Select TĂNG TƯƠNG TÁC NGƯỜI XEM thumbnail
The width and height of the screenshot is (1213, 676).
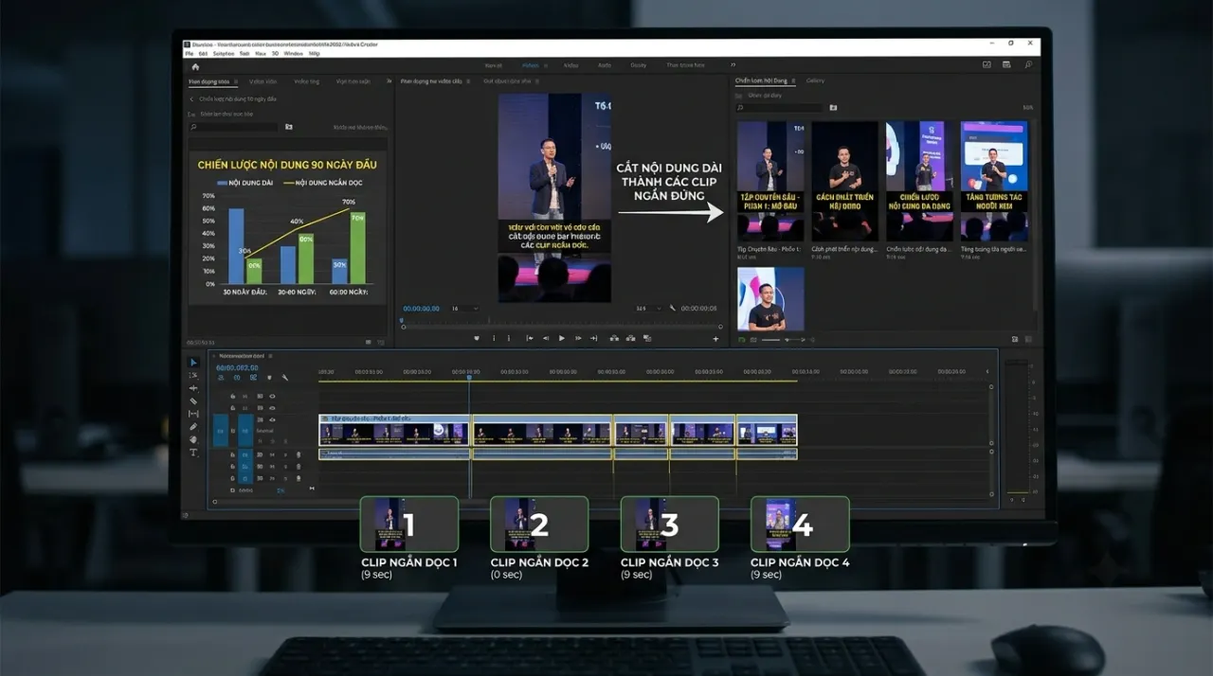tap(994, 181)
